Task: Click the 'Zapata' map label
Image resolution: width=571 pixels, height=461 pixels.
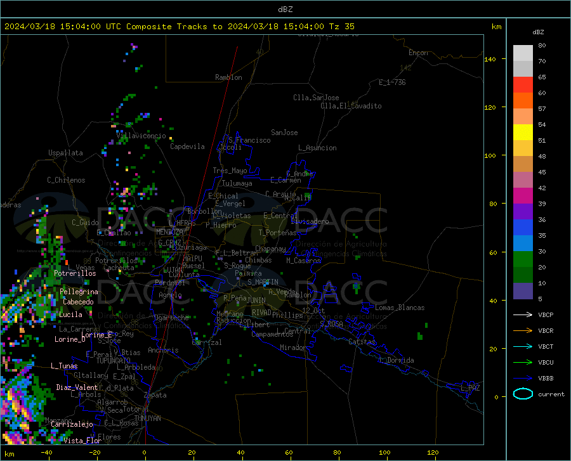Action: coord(155,395)
